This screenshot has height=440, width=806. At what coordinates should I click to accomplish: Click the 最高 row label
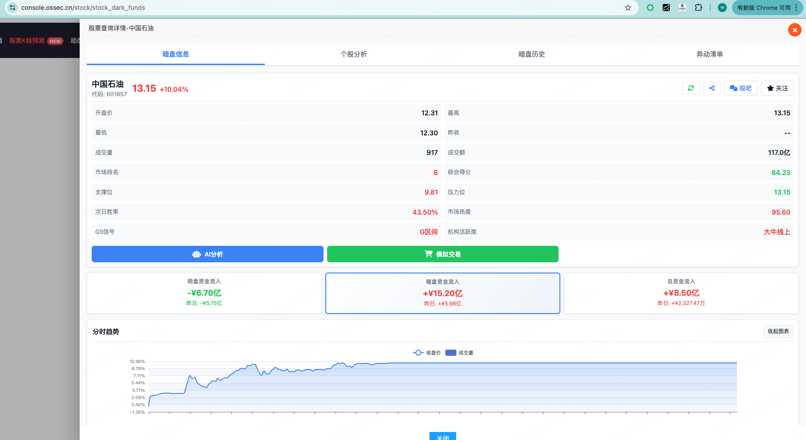click(x=454, y=113)
